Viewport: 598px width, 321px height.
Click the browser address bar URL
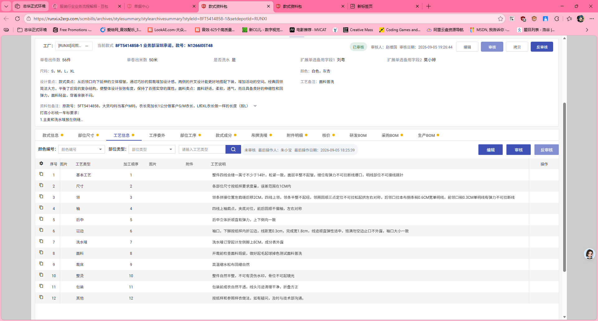click(x=150, y=19)
